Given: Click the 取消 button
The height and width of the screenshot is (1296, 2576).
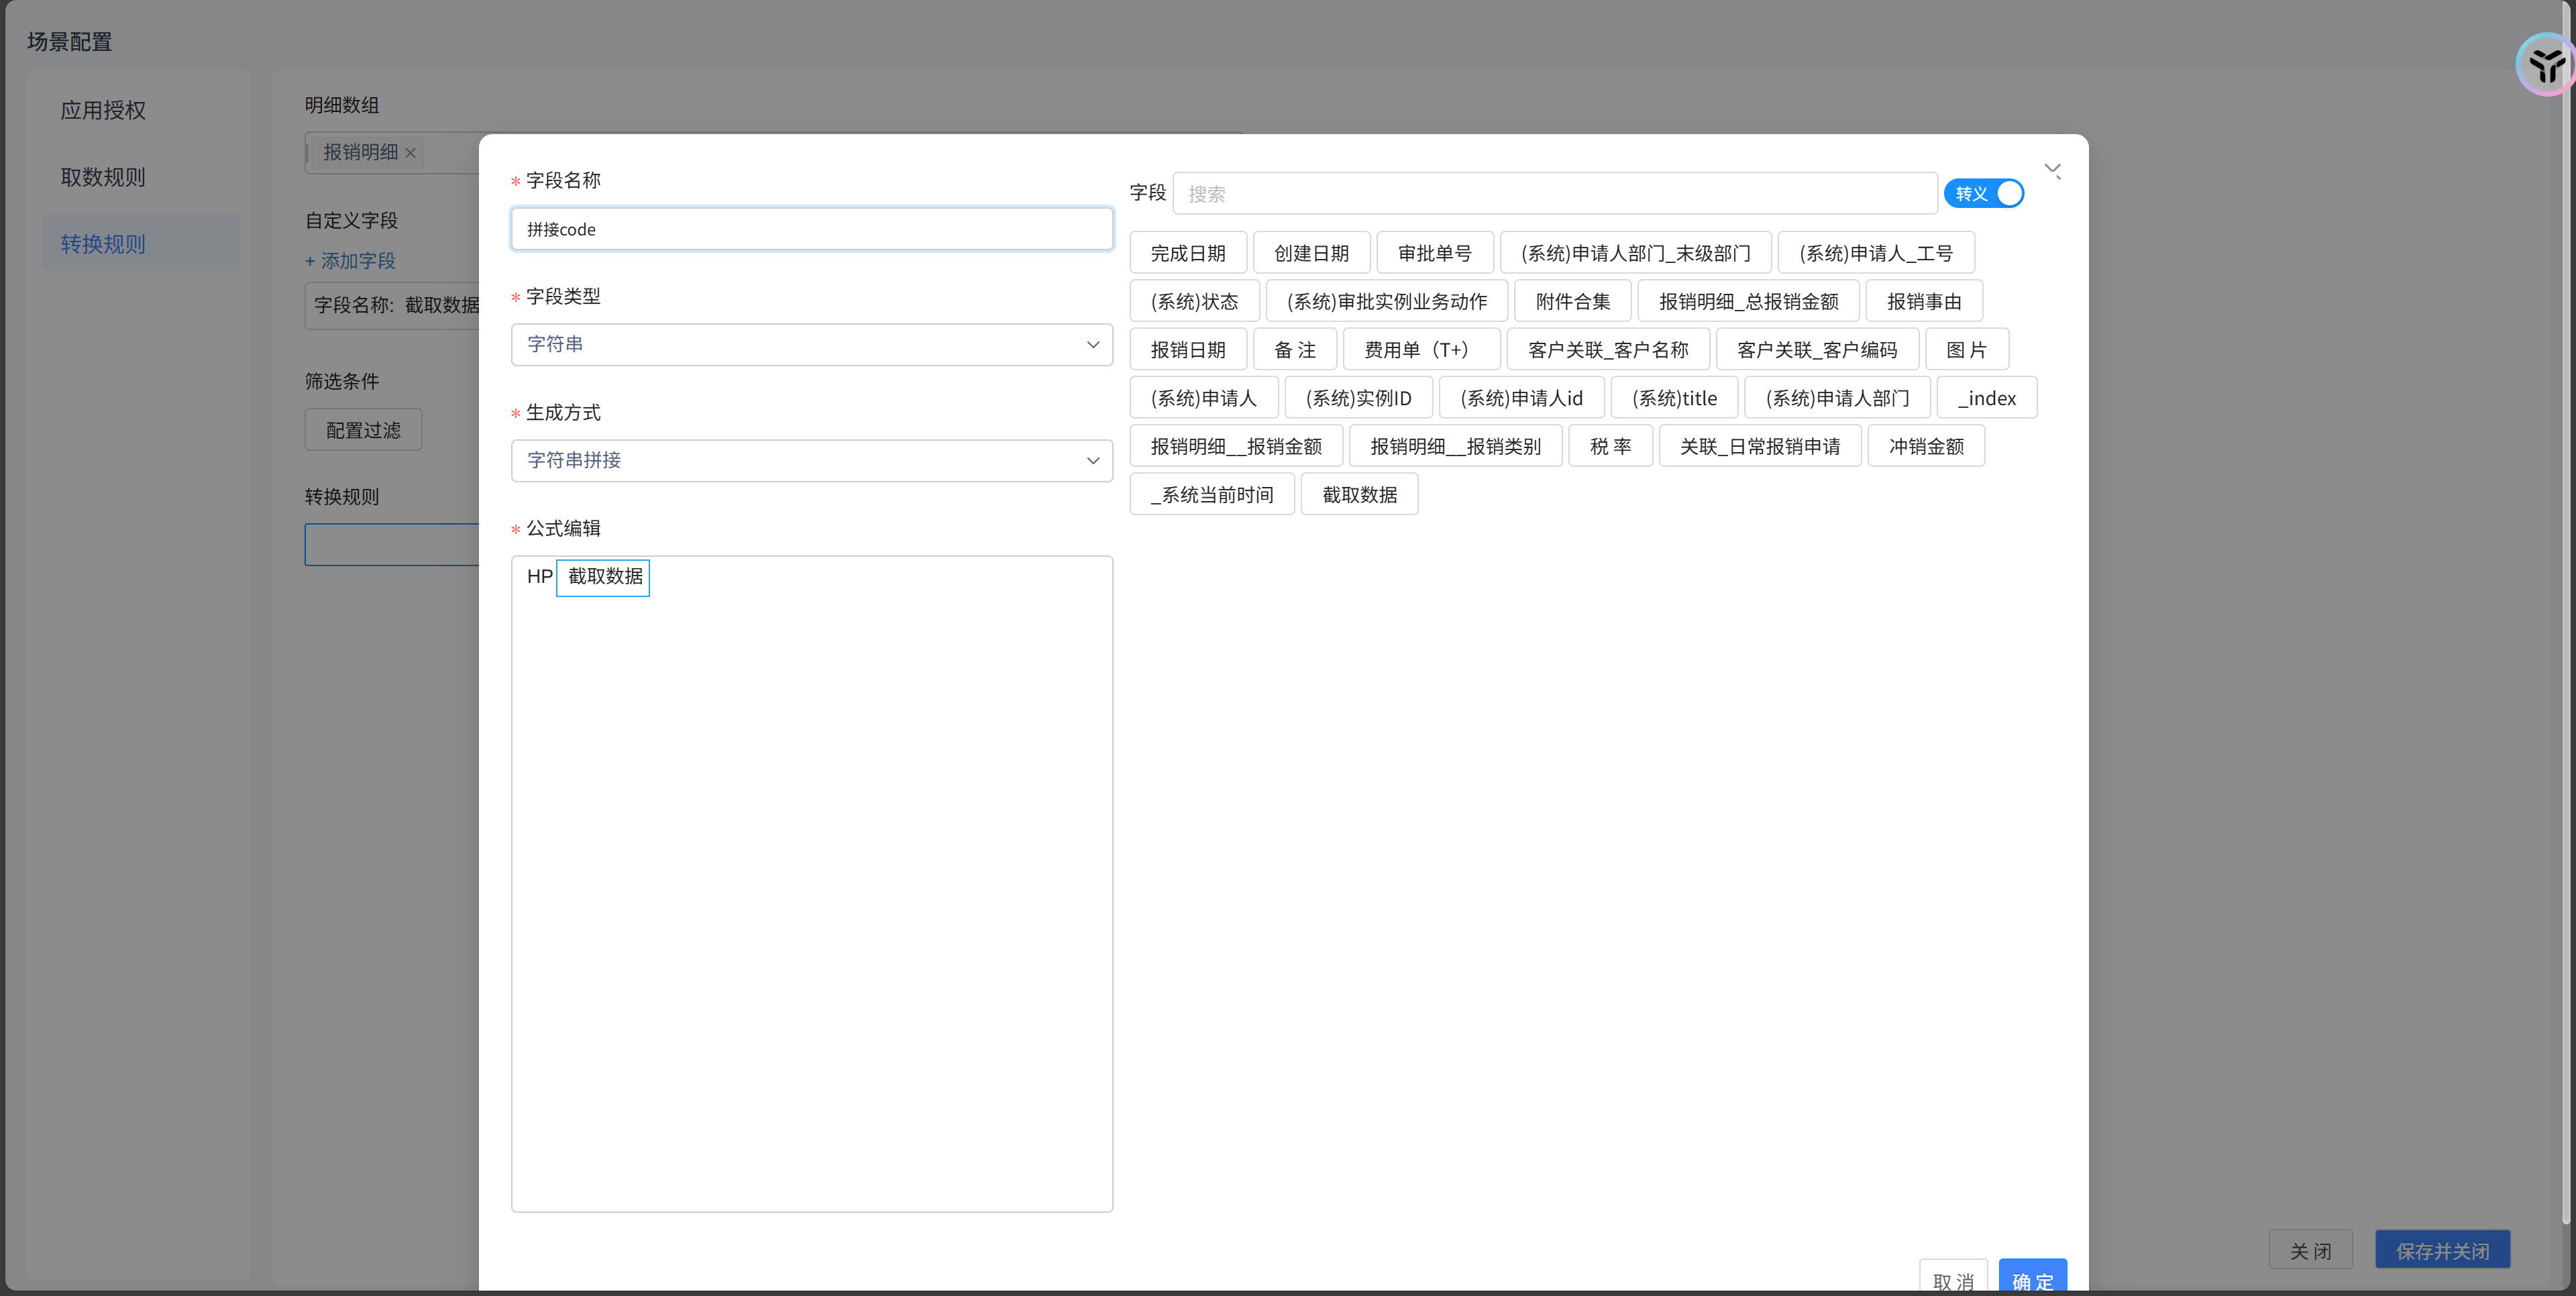Looking at the screenshot, I should click(1952, 1278).
